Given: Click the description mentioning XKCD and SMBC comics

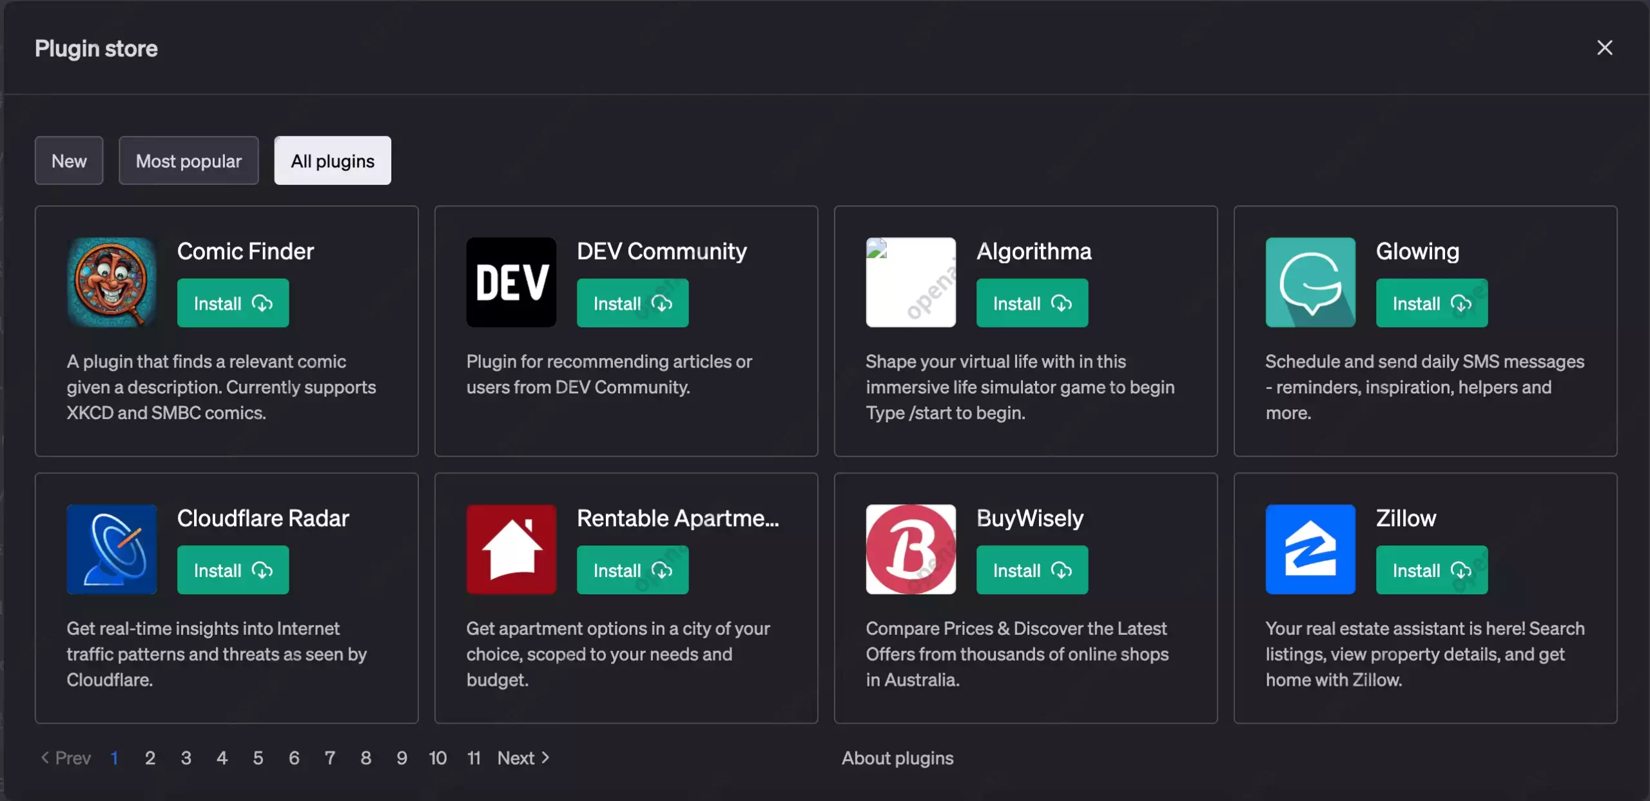Looking at the screenshot, I should [222, 387].
